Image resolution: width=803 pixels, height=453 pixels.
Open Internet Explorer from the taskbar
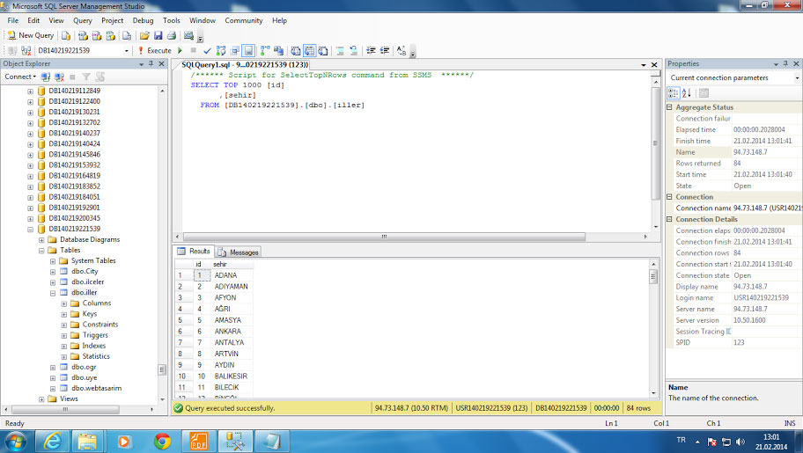(x=52, y=442)
